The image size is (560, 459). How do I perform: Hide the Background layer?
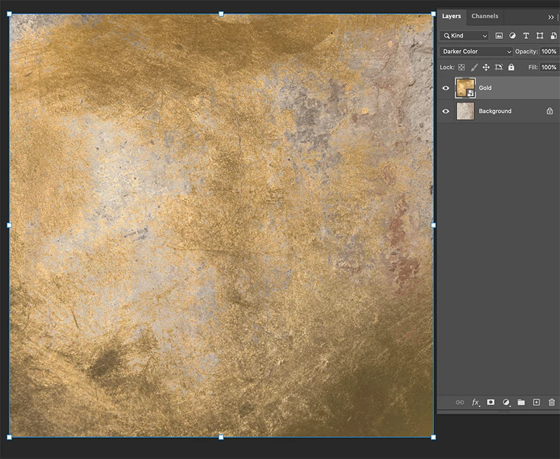click(x=446, y=111)
